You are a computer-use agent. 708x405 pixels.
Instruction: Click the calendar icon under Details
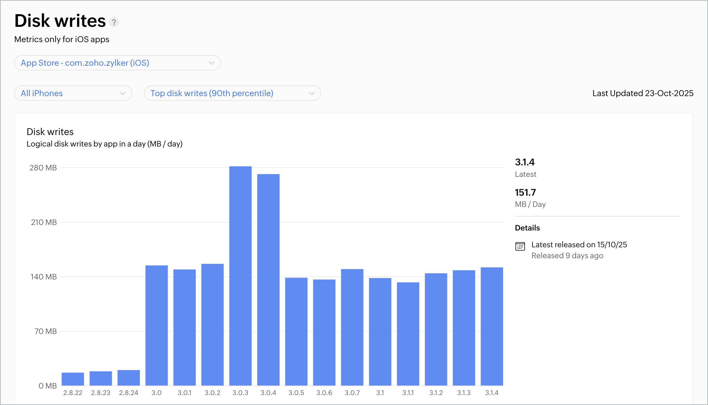point(520,246)
